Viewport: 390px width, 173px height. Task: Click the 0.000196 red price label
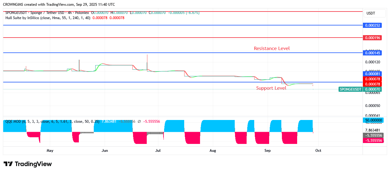tap(373, 38)
